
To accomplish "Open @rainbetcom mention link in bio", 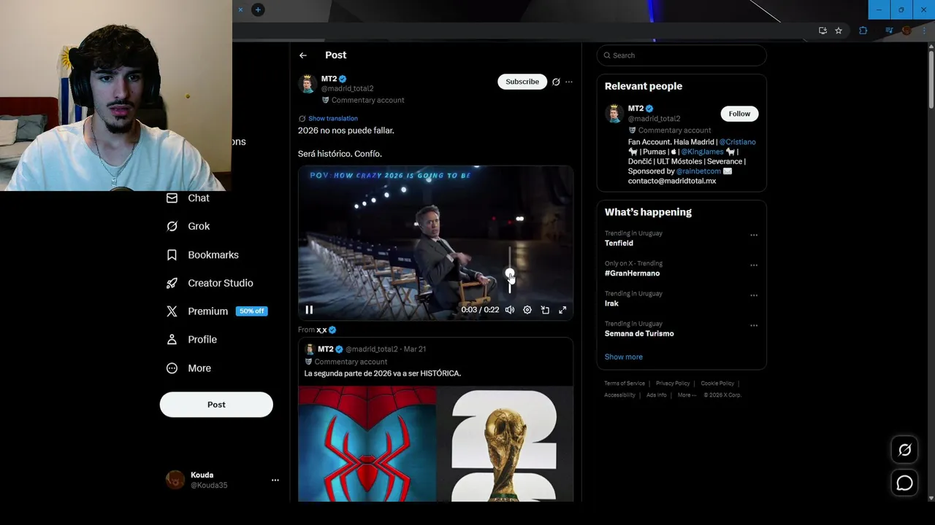I will 698,171.
